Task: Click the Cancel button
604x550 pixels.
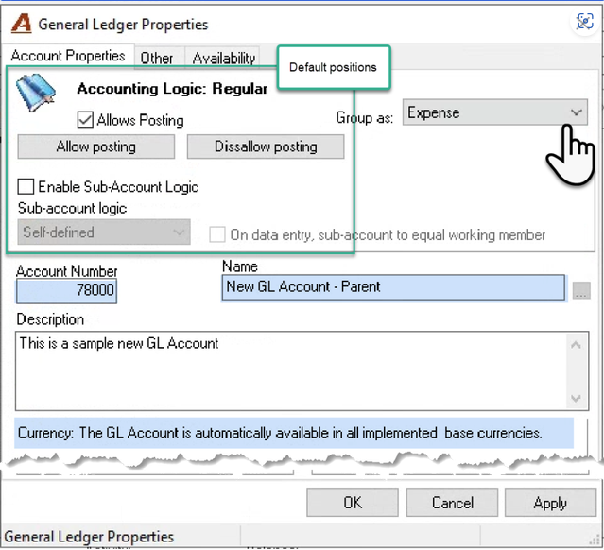Action: click(452, 502)
